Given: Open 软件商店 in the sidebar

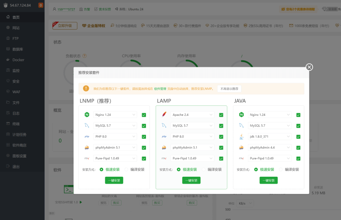Looking at the screenshot, I should [22, 145].
